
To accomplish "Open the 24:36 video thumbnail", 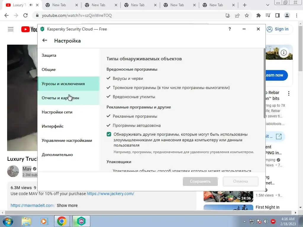I will pyautogui.click(x=228, y=196).
